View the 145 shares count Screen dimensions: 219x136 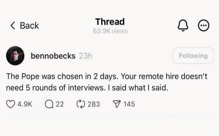tap(129, 104)
